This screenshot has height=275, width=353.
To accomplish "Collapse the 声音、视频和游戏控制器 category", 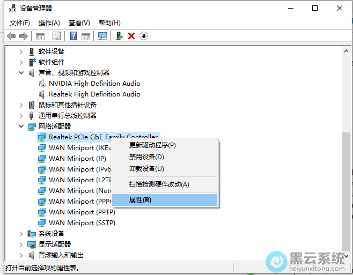I will [21, 73].
